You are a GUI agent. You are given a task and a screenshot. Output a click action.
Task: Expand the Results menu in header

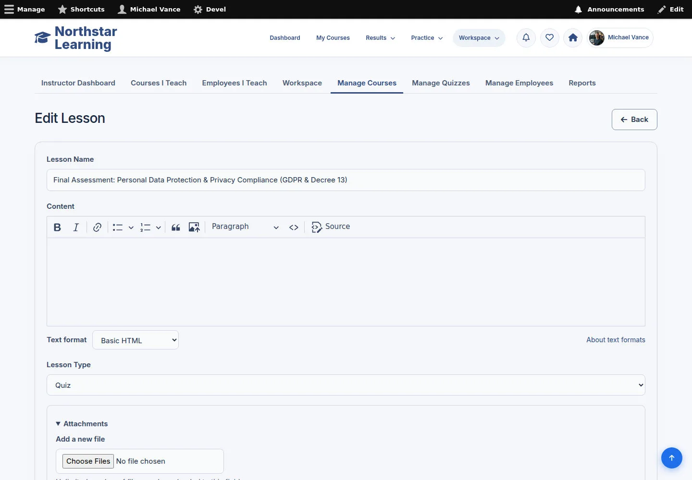tap(380, 38)
